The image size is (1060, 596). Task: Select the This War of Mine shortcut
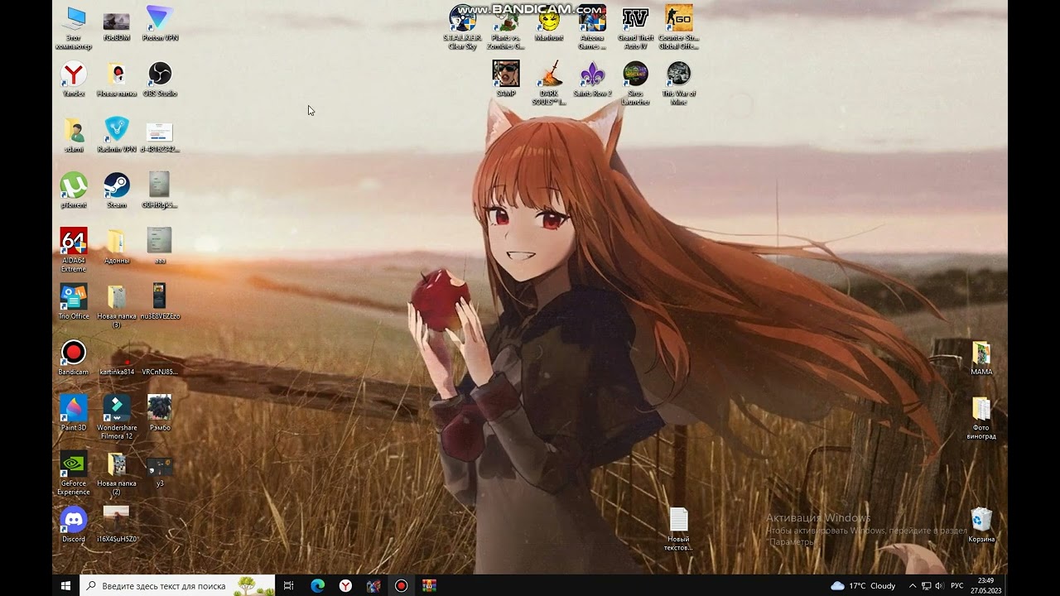(x=678, y=84)
